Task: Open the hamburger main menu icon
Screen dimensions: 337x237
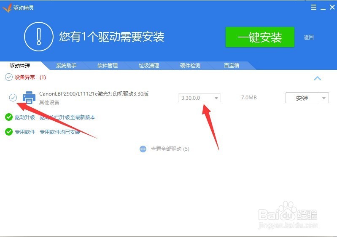Action: (x=313, y=7)
